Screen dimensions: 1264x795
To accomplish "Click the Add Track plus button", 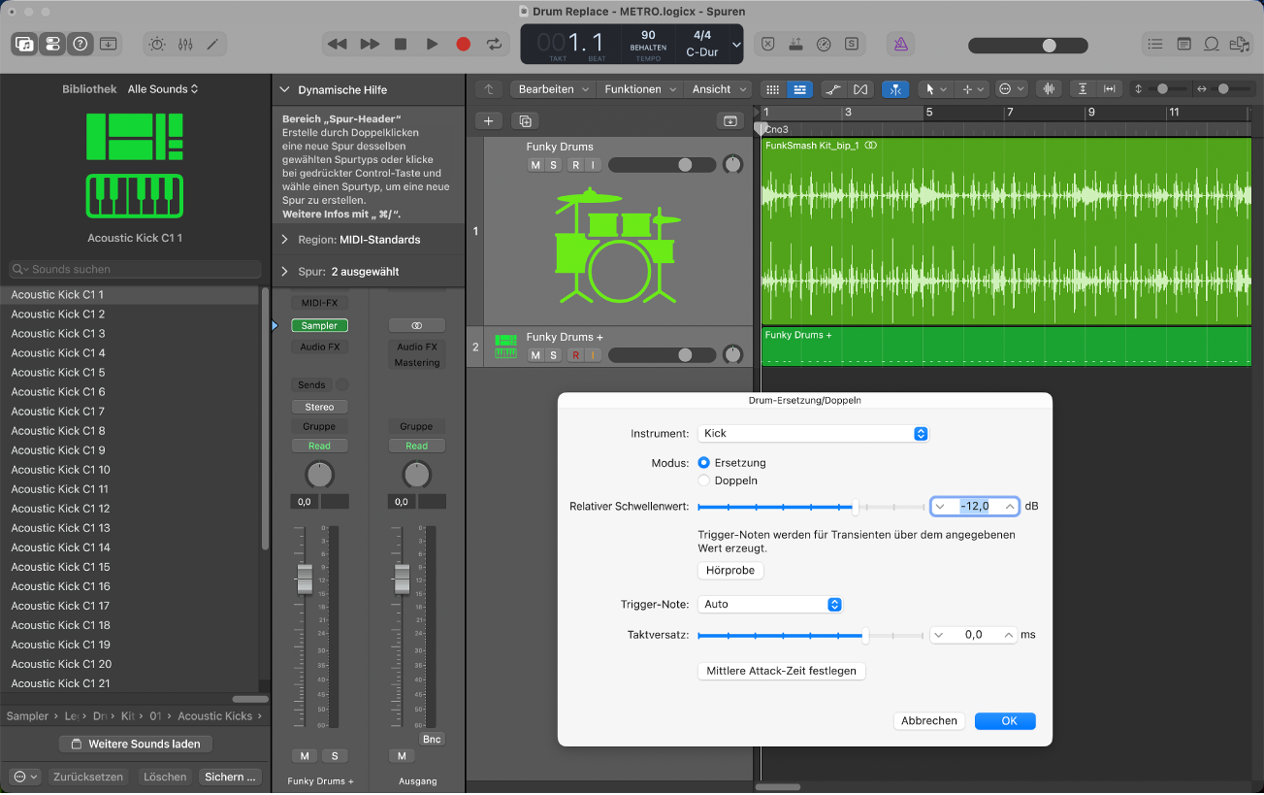I will (x=488, y=121).
